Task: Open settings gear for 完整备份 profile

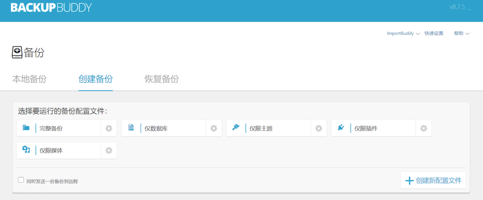Action: [109, 128]
